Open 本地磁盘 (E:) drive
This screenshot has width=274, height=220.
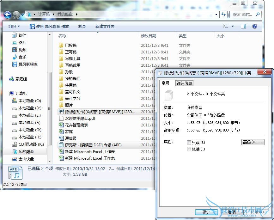coord(26,115)
